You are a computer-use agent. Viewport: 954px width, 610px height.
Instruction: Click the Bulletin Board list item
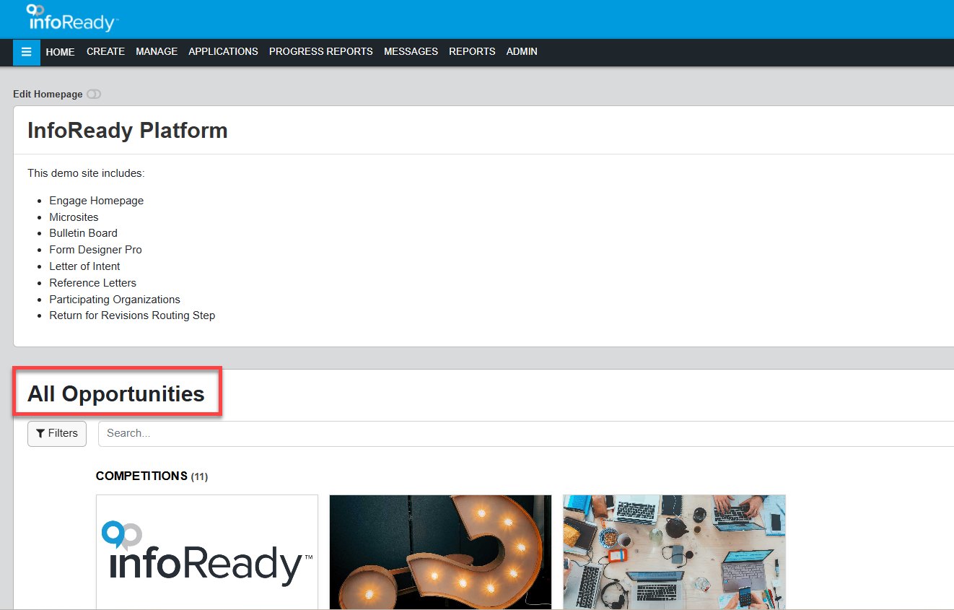tap(83, 233)
